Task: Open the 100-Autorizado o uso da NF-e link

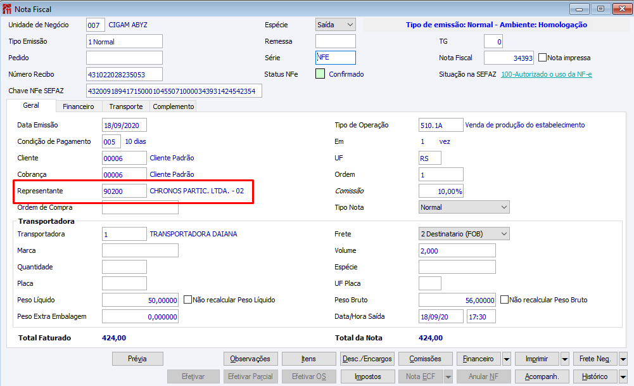Action: click(546, 74)
